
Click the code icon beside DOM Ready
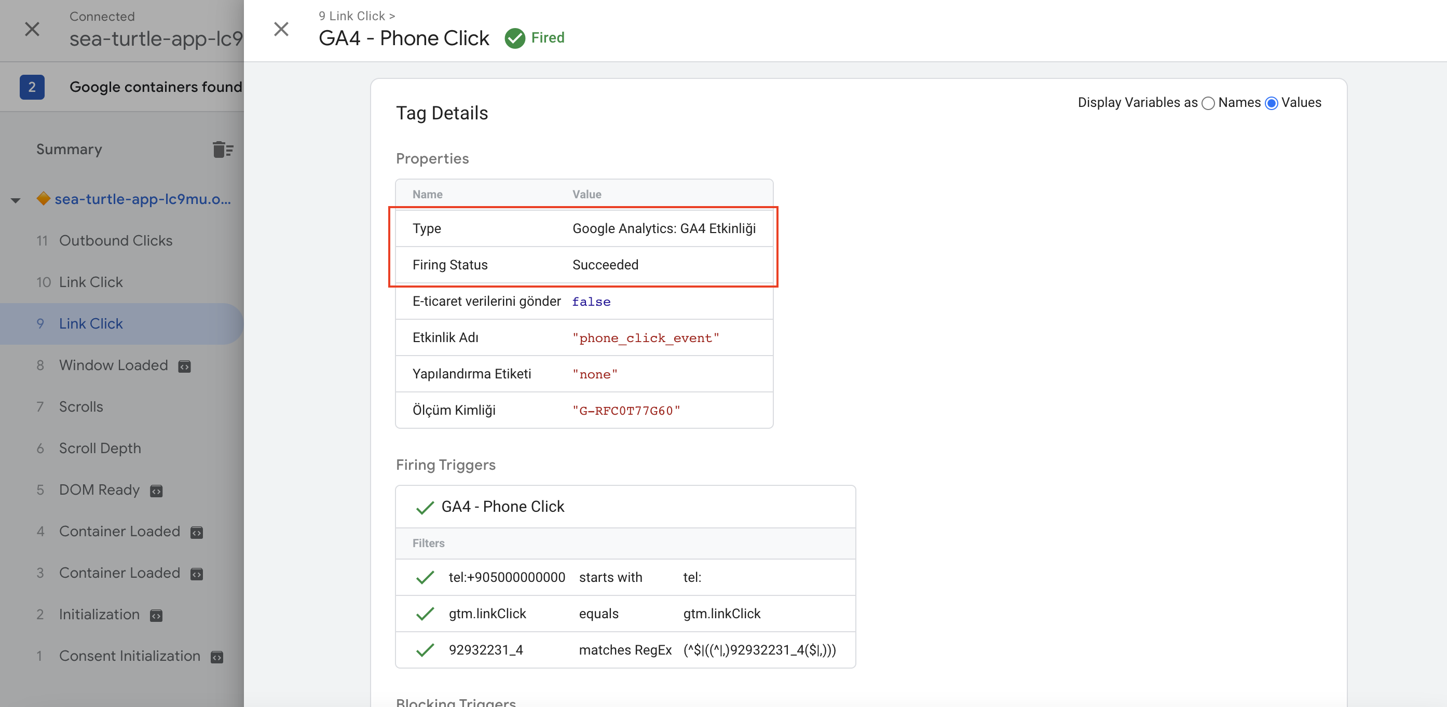tap(156, 491)
